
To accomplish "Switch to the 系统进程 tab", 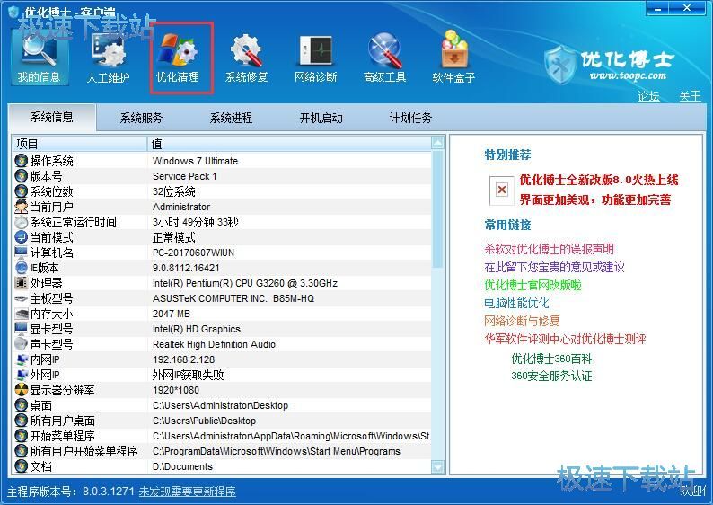I will [x=231, y=119].
